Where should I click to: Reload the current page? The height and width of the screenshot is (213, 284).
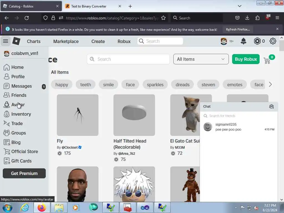27,18
